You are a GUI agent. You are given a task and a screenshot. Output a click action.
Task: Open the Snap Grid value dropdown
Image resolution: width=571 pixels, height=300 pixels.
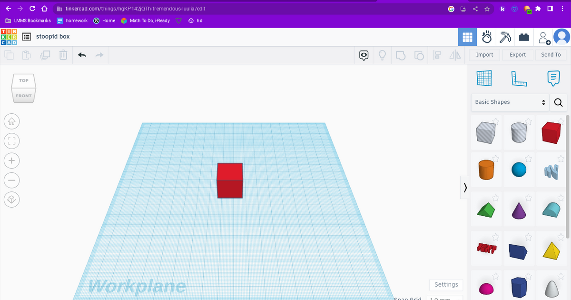(x=445, y=298)
